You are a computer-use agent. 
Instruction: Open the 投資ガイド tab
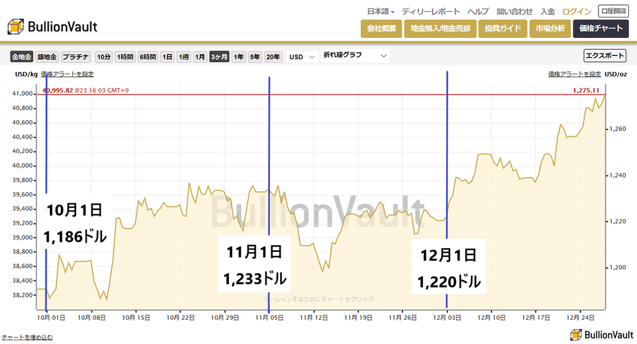(x=503, y=29)
